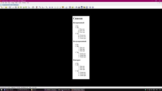
Task: Open the dropdown beside the picture-frame icon
Action: pos(35,7)
